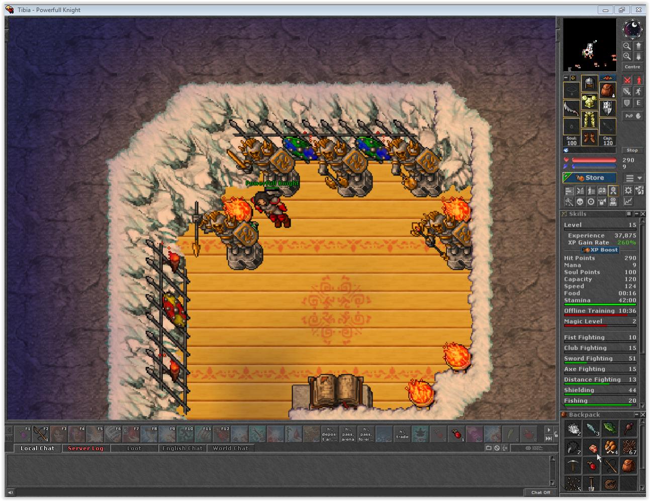The image size is (650, 501).
Task: Switch to the Server Log tab
Action: coord(85,448)
